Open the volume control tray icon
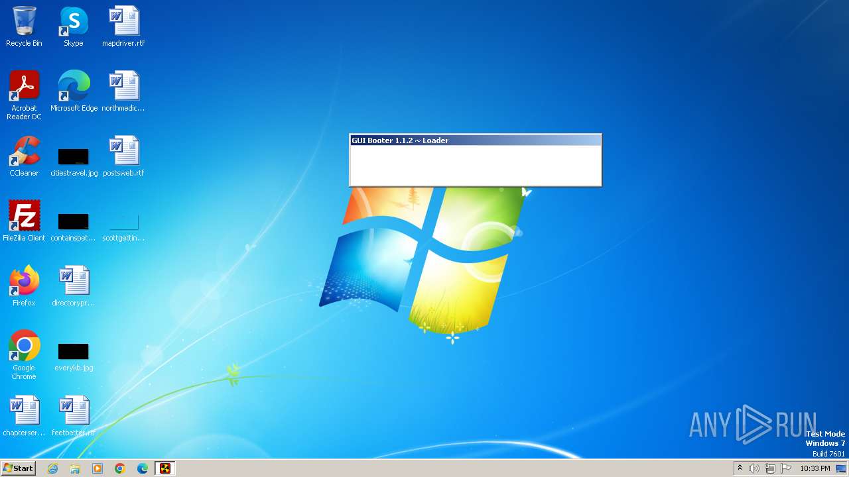This screenshot has height=477, width=849. point(754,468)
